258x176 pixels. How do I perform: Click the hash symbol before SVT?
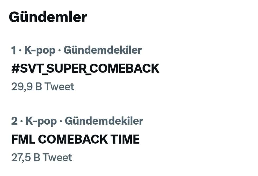click(x=15, y=69)
